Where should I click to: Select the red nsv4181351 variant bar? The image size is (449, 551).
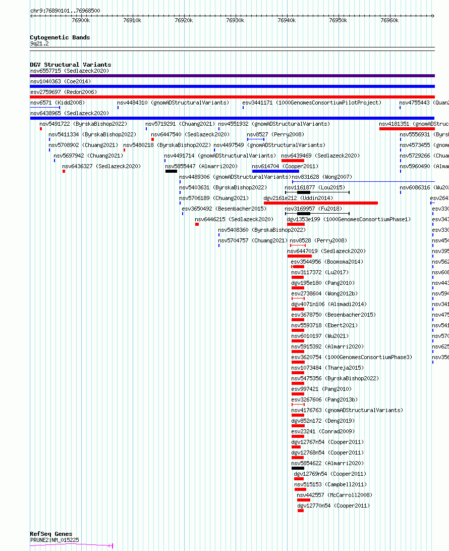click(x=407, y=129)
